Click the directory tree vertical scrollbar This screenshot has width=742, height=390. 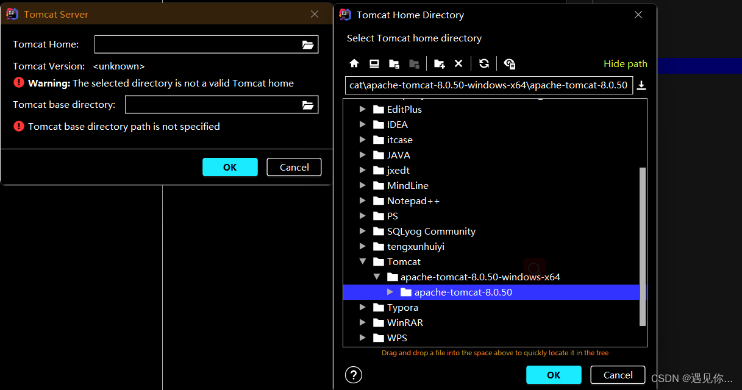(642, 247)
